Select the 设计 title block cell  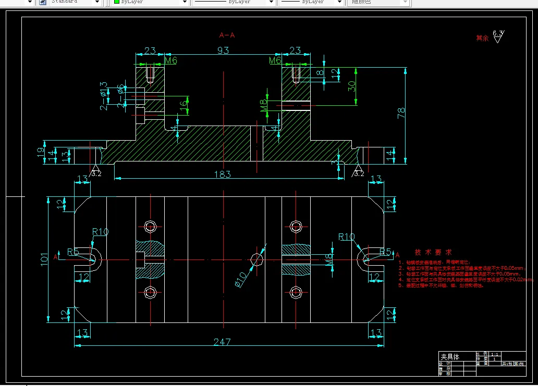tap(445, 364)
